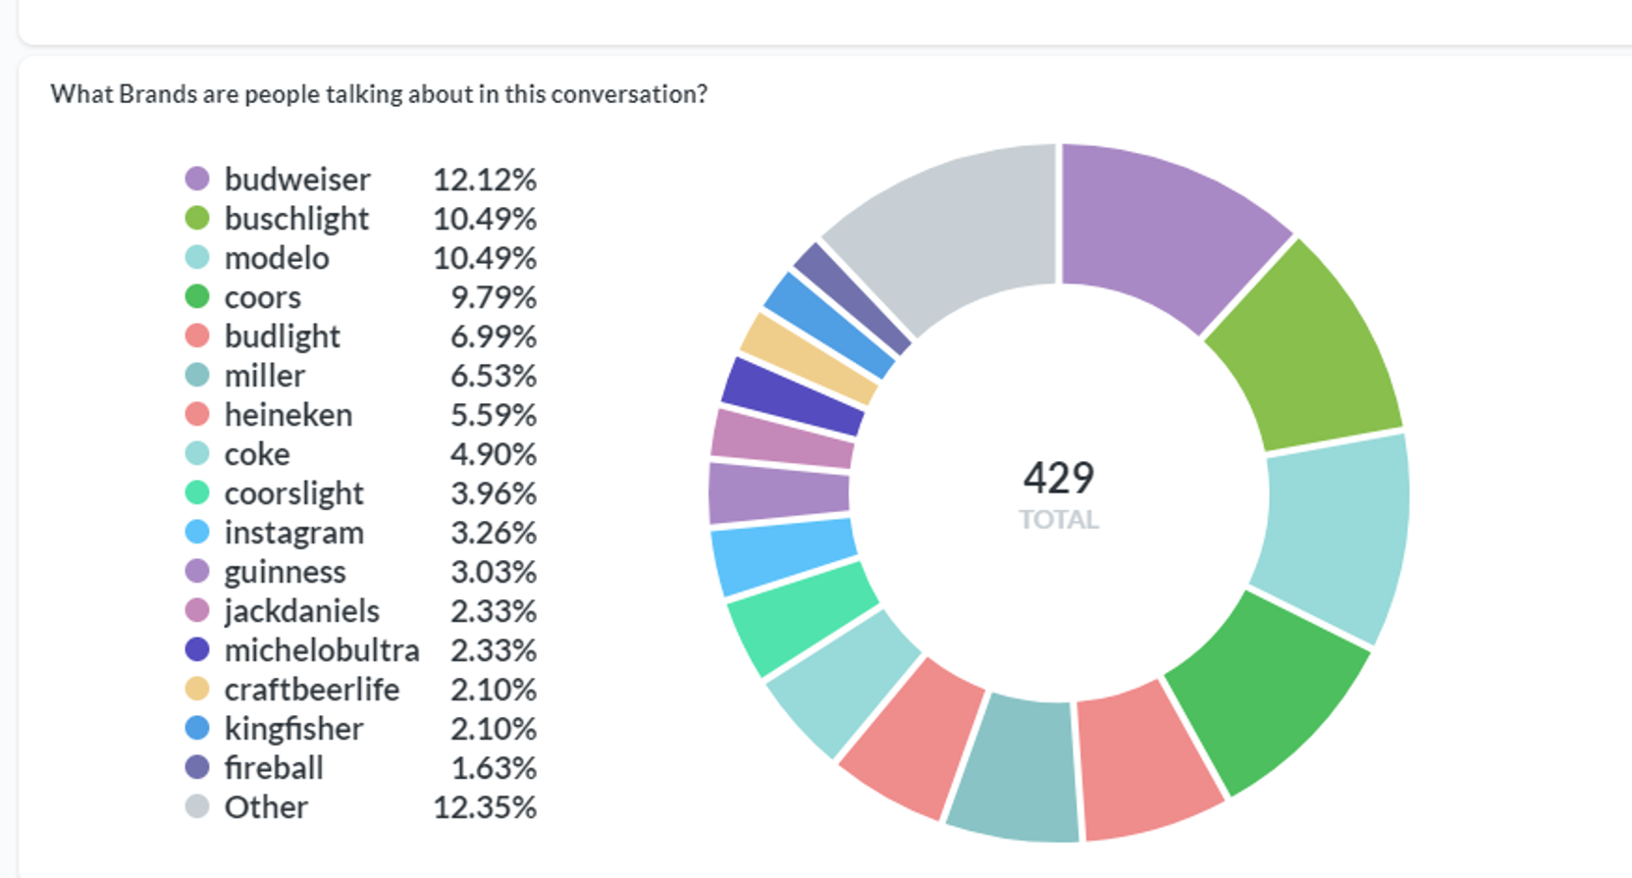
Task: Click the buschlight legend color dot
Action: click(x=197, y=218)
